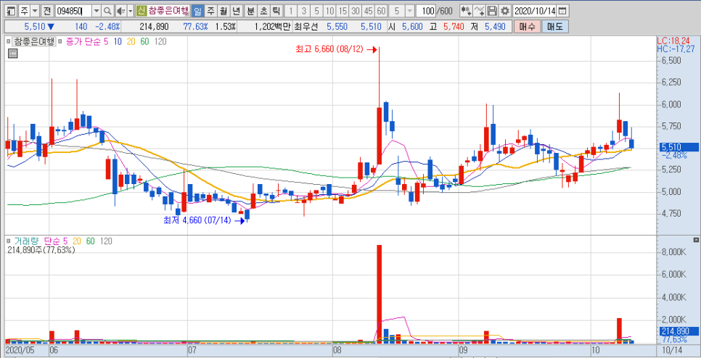Open the data table grid icon

12,54
